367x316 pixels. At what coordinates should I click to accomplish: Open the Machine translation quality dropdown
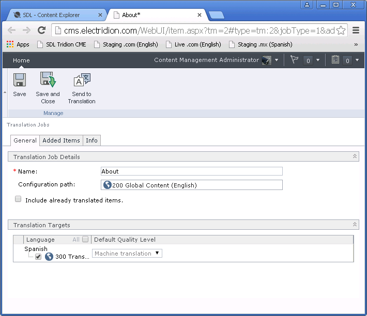point(127,254)
